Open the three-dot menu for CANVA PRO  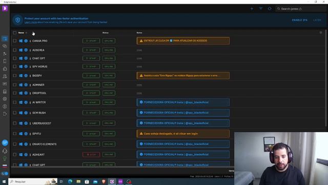(30, 41)
